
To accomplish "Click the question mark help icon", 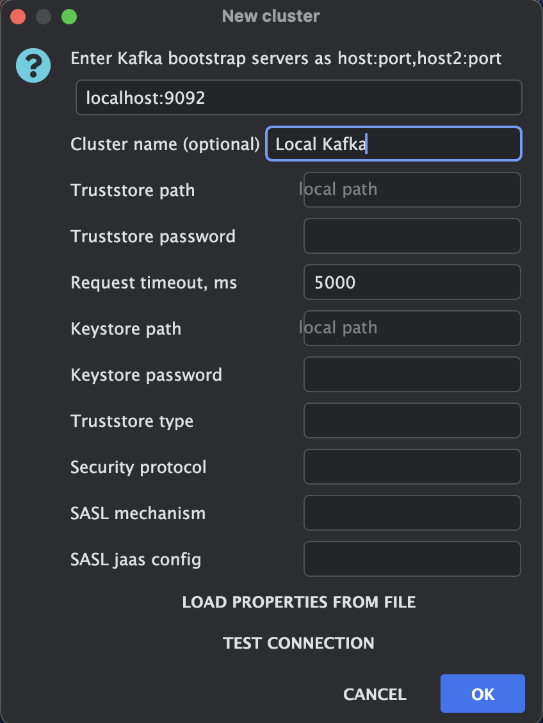I will click(33, 66).
